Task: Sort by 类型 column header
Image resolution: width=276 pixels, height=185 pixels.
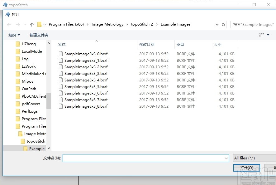Action: click(x=180, y=44)
